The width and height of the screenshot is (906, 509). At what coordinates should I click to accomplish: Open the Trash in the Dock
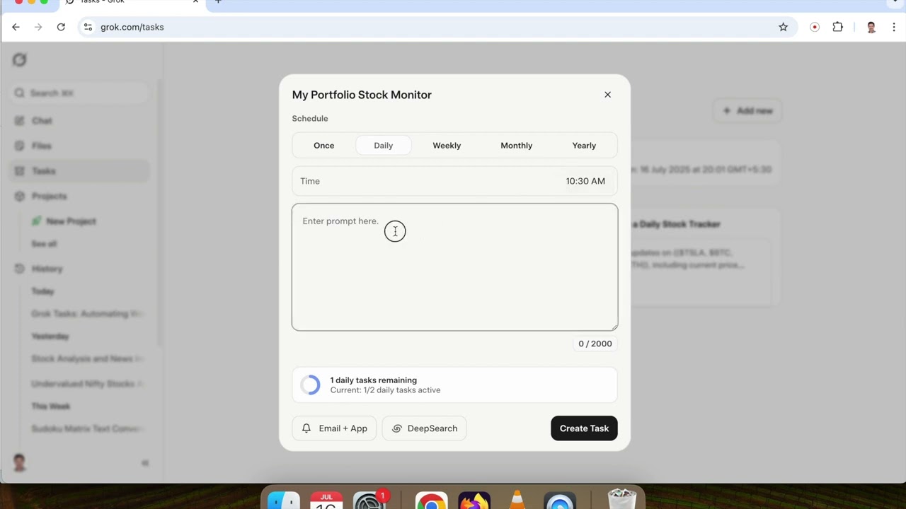click(x=621, y=499)
